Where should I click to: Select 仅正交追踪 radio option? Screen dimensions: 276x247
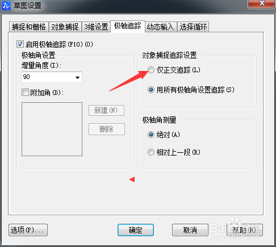(151, 70)
